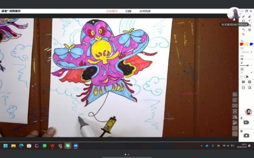Click the horizontal flip overlay icon
254x158 pixels.
235,106
